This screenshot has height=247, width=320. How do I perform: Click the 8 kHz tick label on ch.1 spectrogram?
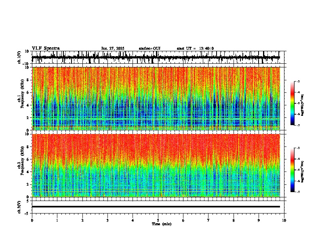click(28, 80)
